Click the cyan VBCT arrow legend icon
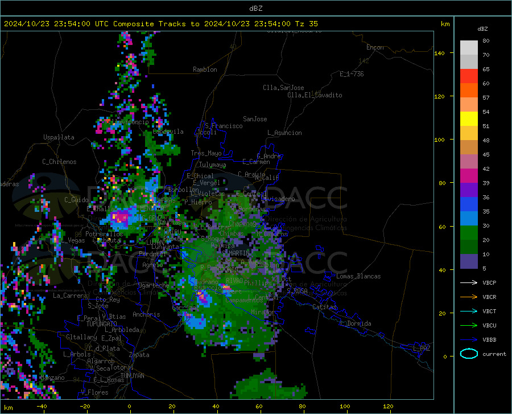Screen dimensions: 512x414 [469, 311]
